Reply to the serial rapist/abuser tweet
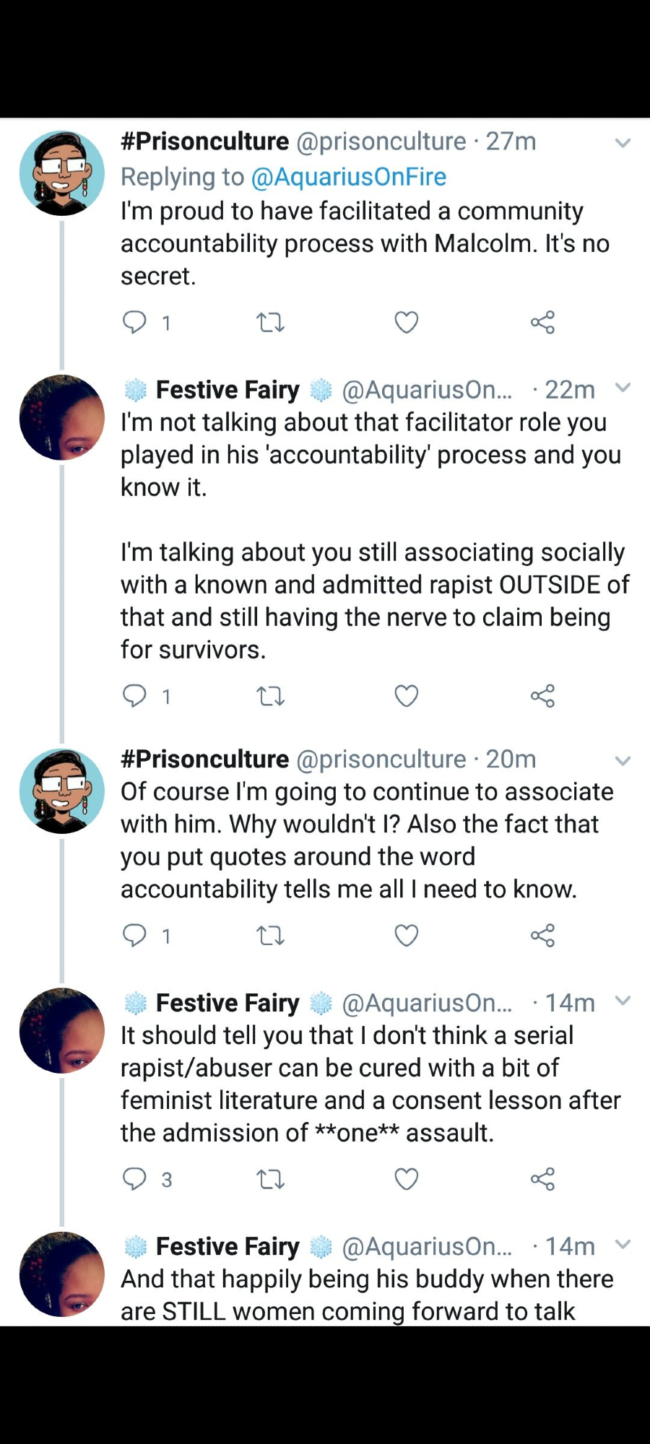 tap(135, 1179)
